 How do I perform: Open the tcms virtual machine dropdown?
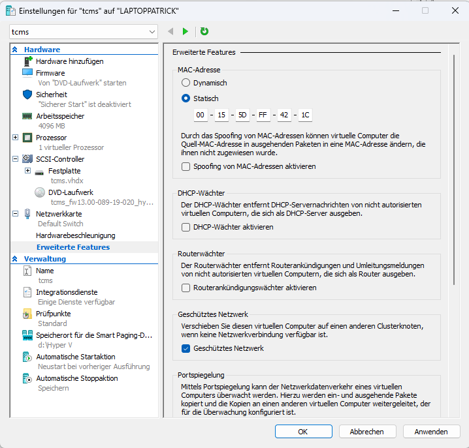coord(84,31)
